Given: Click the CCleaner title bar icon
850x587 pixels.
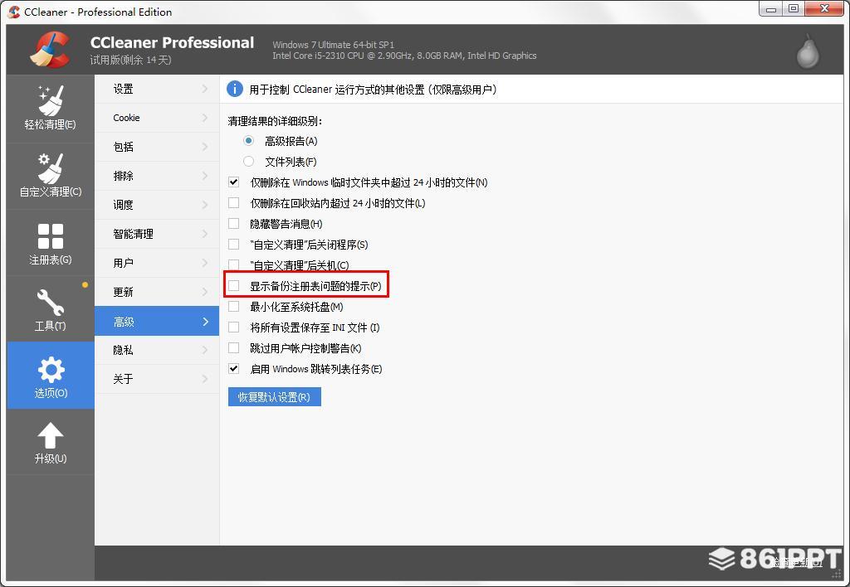Looking at the screenshot, I should (13, 12).
